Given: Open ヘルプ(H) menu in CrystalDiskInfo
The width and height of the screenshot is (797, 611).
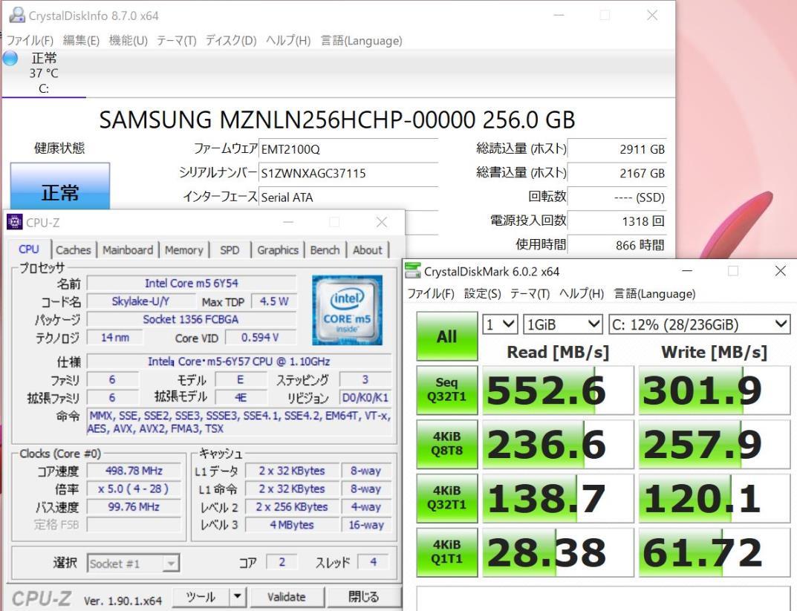Looking at the screenshot, I should tap(288, 41).
